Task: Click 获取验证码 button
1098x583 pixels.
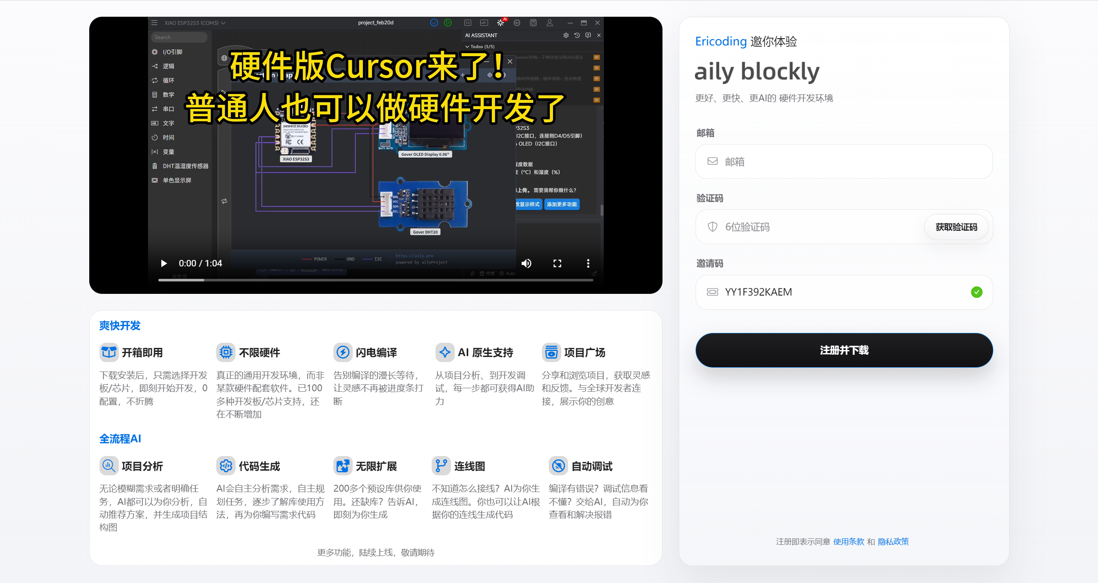Action: (956, 227)
